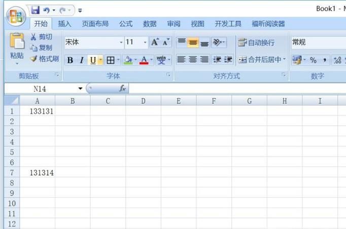Select cell containing 133131

click(x=38, y=111)
